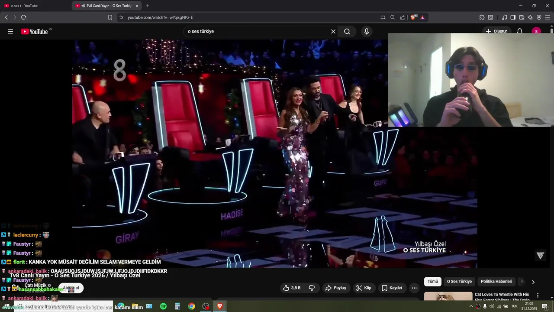554x312 pixels.
Task: View site information icon in address bar
Action: coord(121,17)
